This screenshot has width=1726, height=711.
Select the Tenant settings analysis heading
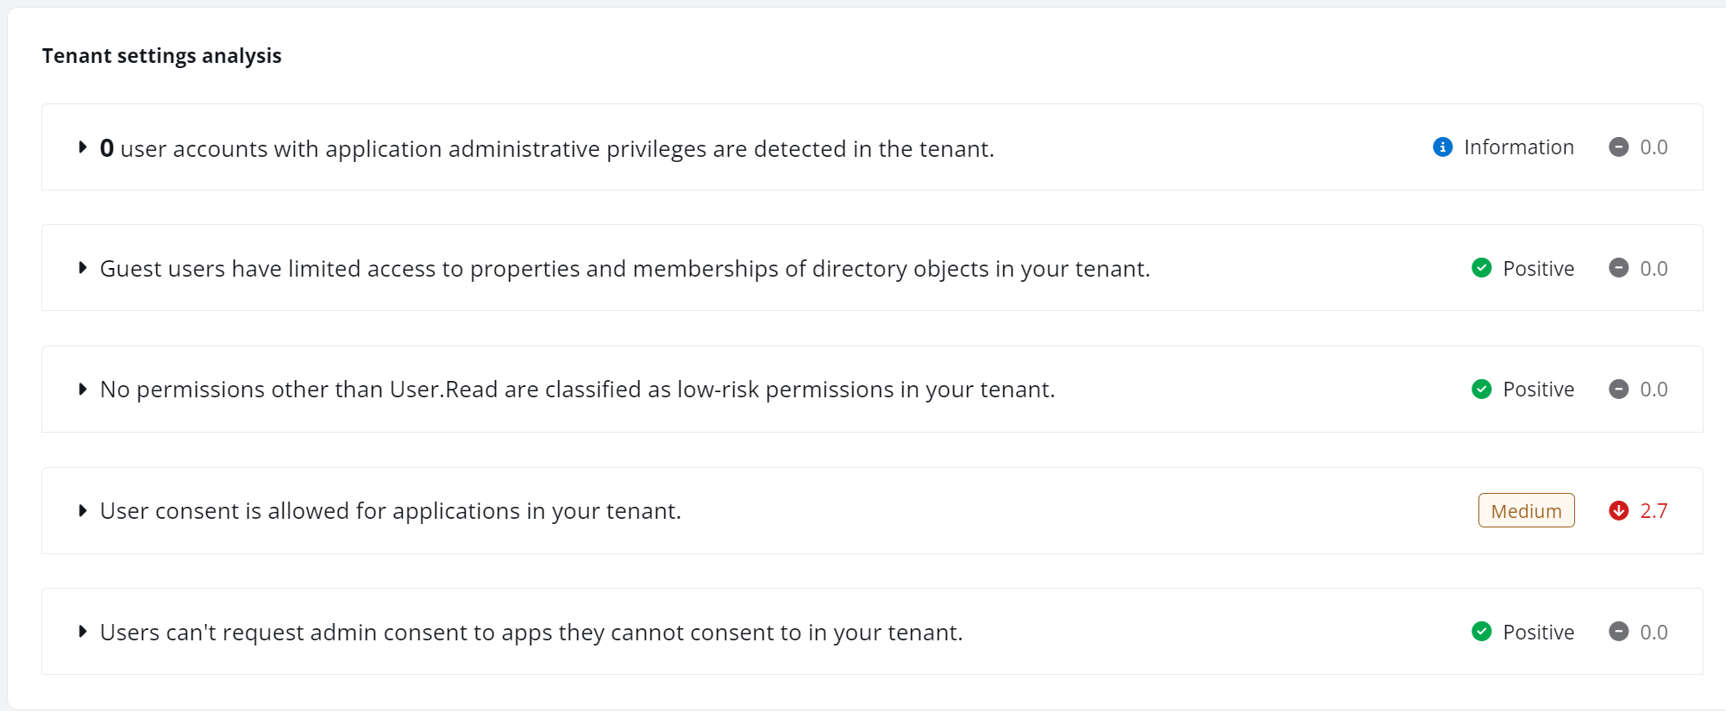162,55
